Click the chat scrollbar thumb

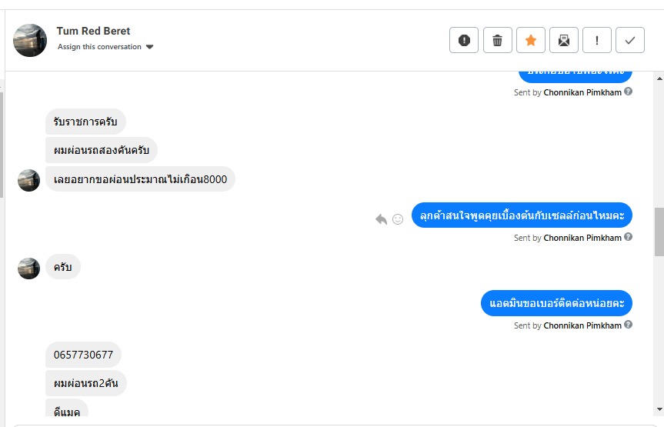click(659, 231)
